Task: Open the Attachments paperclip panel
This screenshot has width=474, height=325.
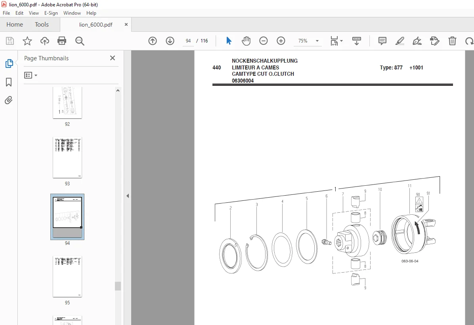Action: 9,100
